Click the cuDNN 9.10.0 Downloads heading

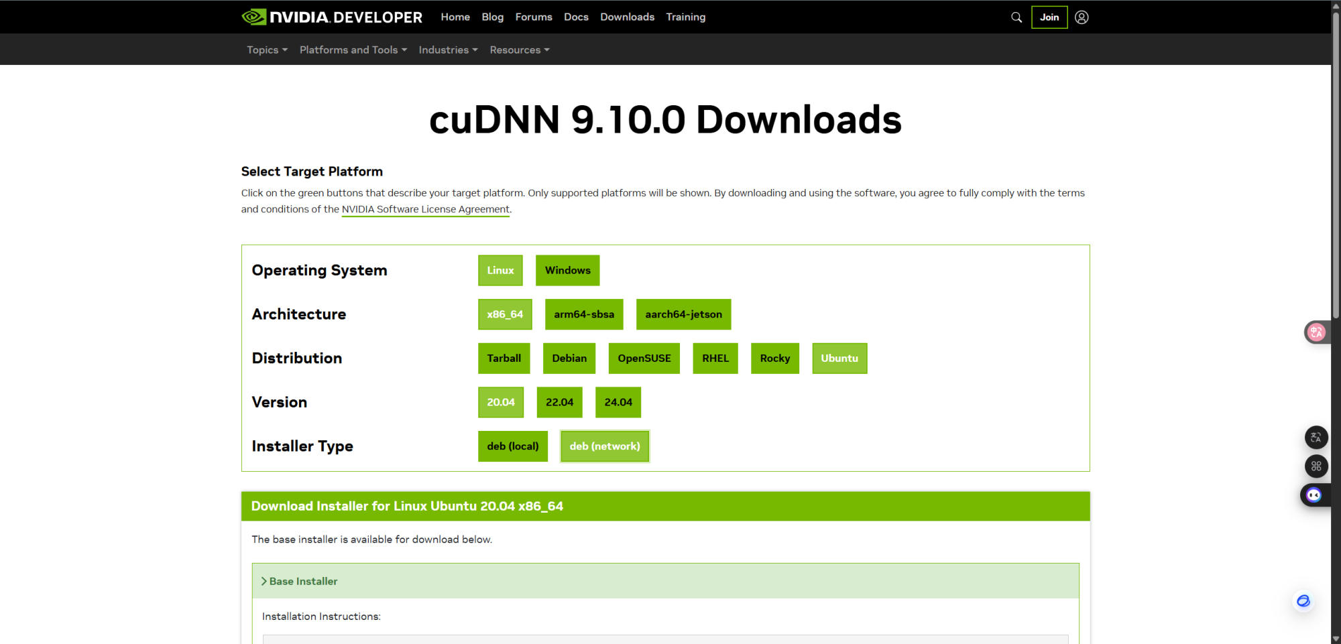(x=665, y=120)
